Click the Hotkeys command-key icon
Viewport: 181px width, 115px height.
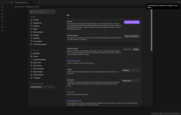tap(31, 35)
